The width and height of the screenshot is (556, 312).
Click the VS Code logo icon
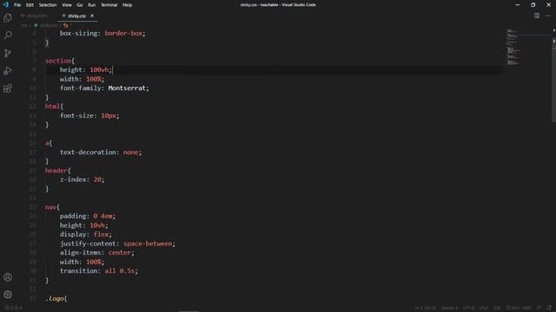pos(6,4)
